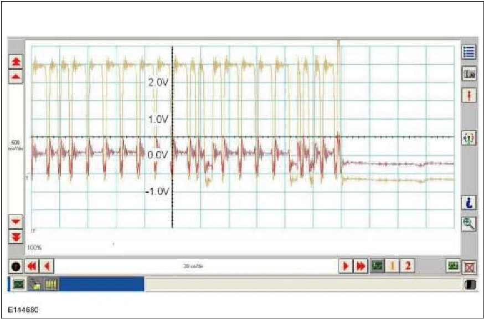Click the dark green waveform button beside channel 1
The height and width of the screenshot is (319, 484).
tap(377, 266)
